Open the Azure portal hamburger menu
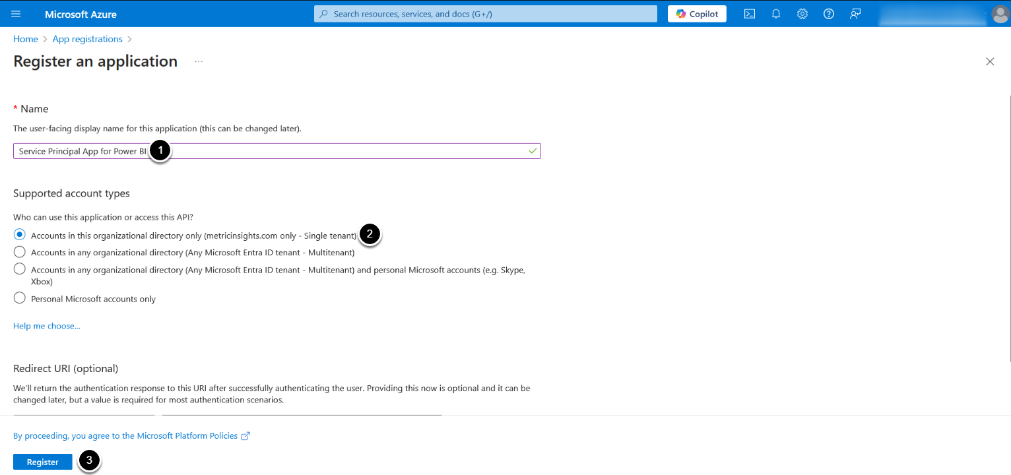The height and width of the screenshot is (475, 1011). tap(16, 14)
